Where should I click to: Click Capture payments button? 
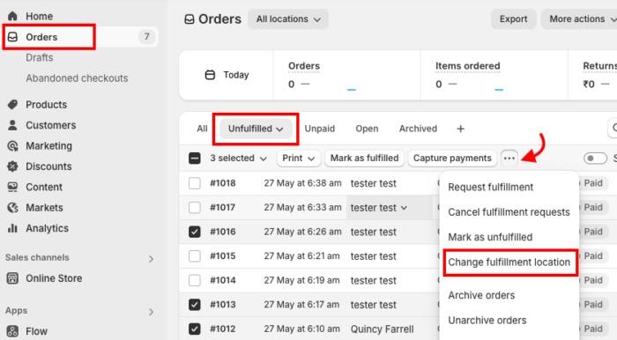pos(452,159)
